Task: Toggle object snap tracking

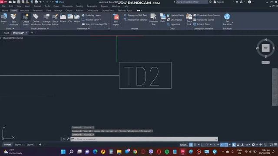Action: [x=222, y=145]
